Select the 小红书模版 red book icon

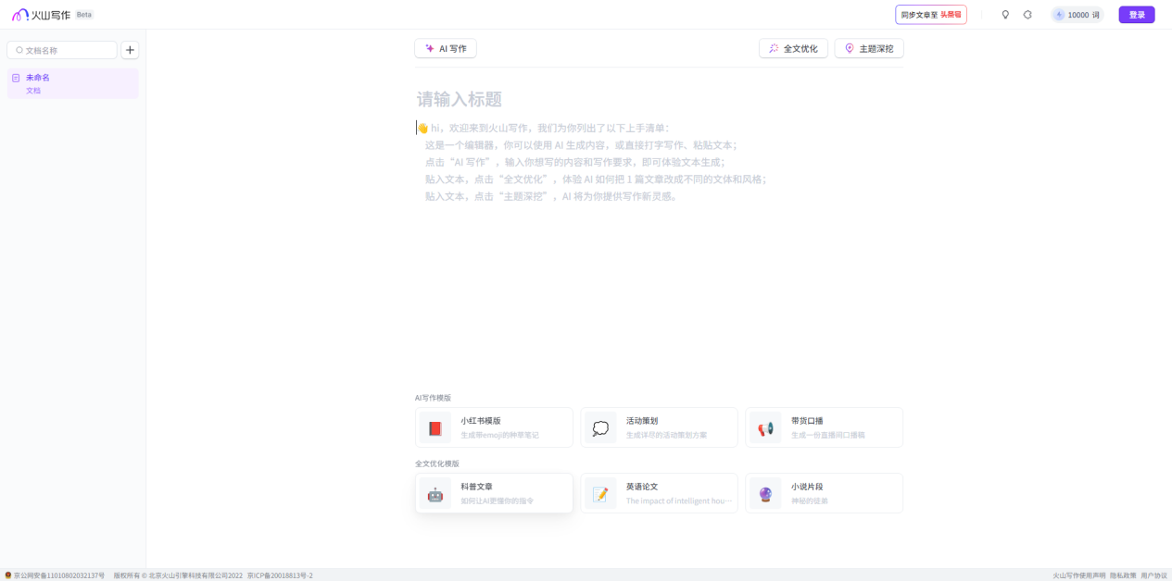pyautogui.click(x=435, y=428)
